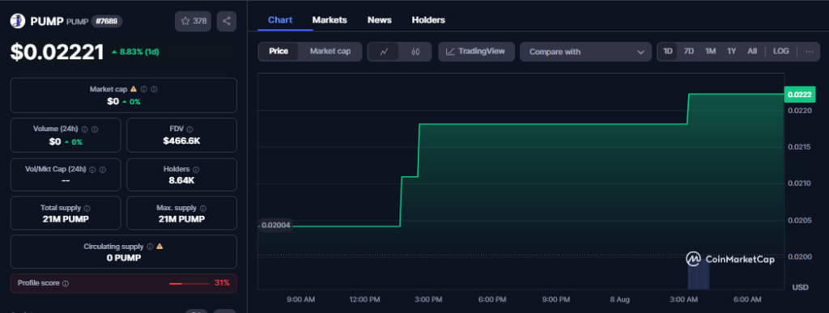Add PUMP to watchlist via star button

pos(193,21)
